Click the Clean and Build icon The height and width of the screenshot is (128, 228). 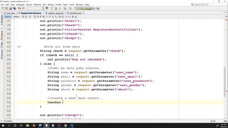point(56,9)
